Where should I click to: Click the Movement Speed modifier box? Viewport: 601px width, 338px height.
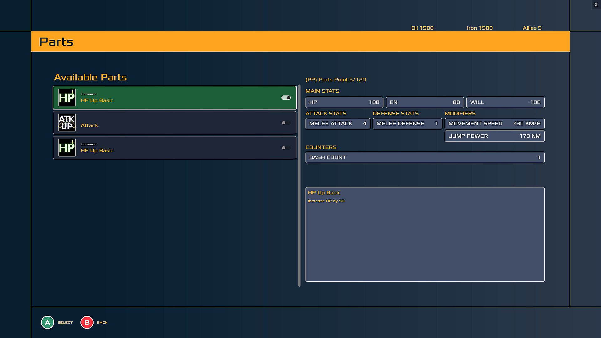tap(494, 124)
